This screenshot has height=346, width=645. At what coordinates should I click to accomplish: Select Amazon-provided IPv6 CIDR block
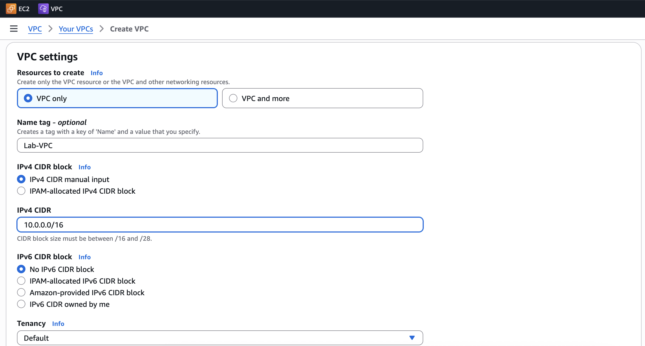pyautogui.click(x=21, y=293)
